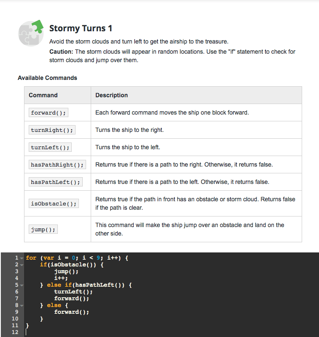The width and height of the screenshot is (319, 337).
Task: Collapse the else if block on line 5
Action: [21, 285]
